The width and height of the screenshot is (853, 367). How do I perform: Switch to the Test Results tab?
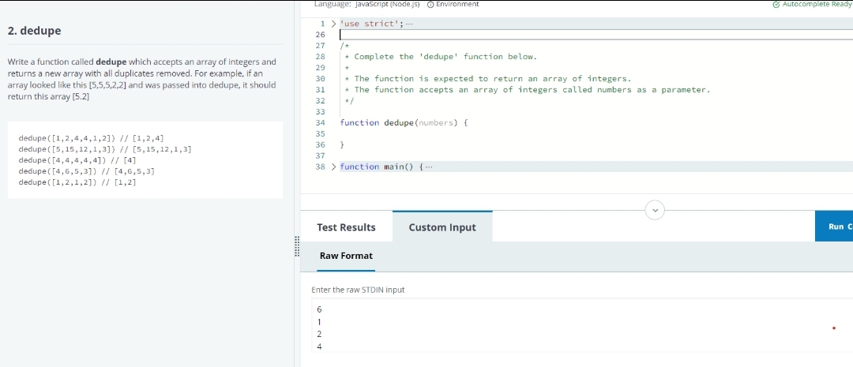[346, 227]
